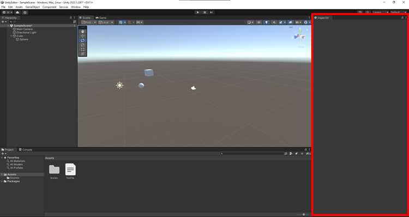Click the Project panel search field

point(252,154)
